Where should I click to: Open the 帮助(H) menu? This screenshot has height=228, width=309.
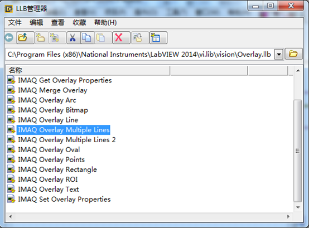point(105,22)
